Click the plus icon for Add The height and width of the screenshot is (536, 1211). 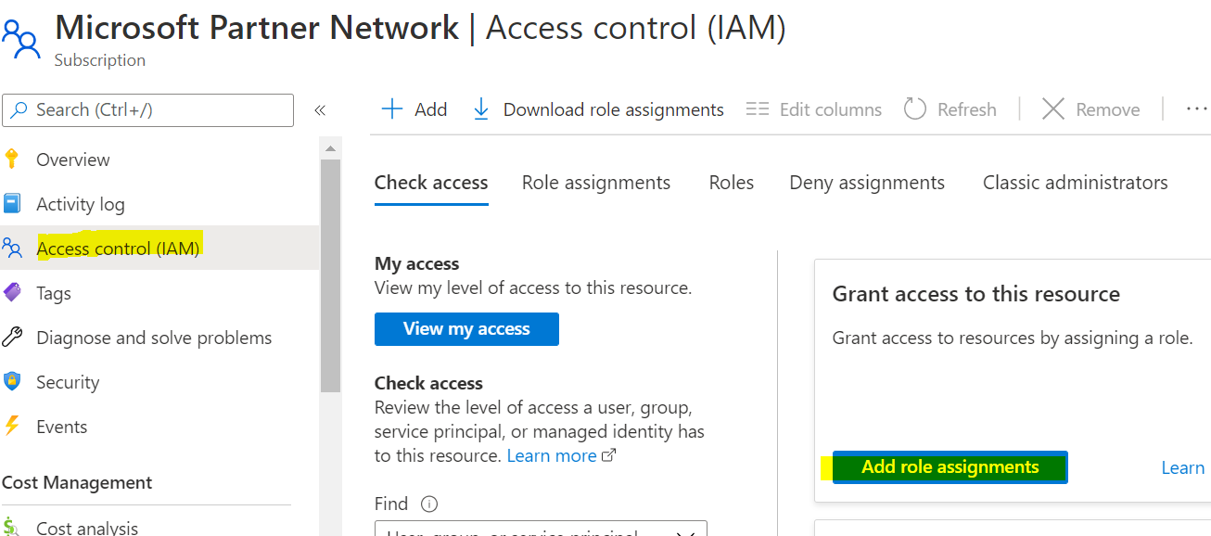click(392, 109)
